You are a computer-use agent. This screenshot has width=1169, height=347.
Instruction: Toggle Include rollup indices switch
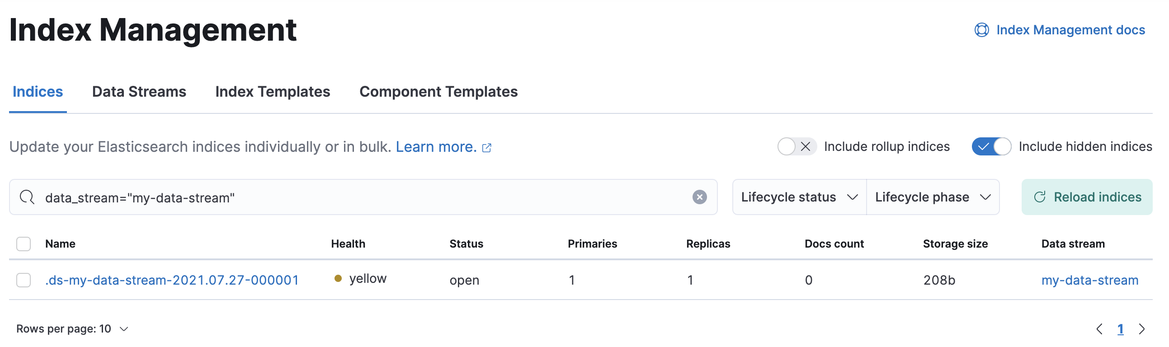797,146
